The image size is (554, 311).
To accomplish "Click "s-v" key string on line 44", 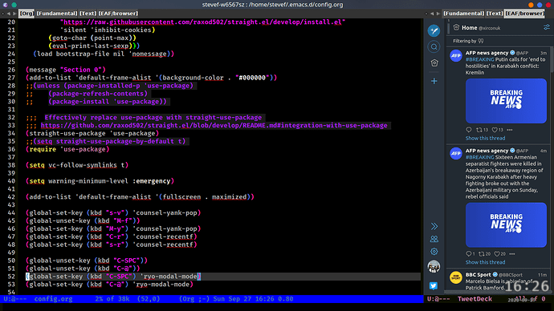I will [x=115, y=213].
